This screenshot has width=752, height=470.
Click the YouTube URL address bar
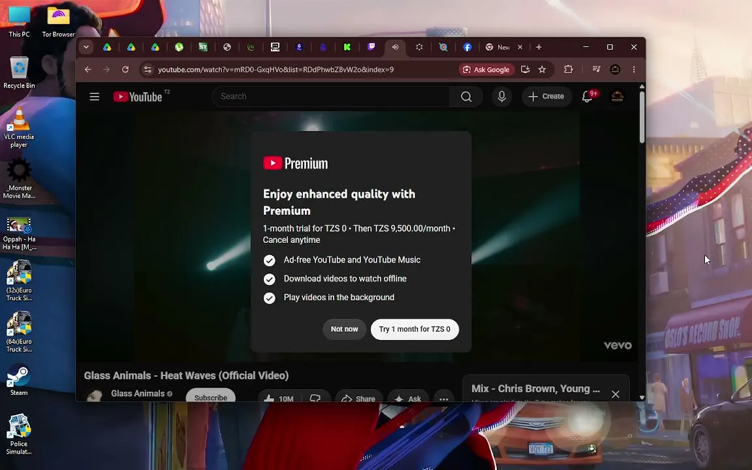click(275, 70)
